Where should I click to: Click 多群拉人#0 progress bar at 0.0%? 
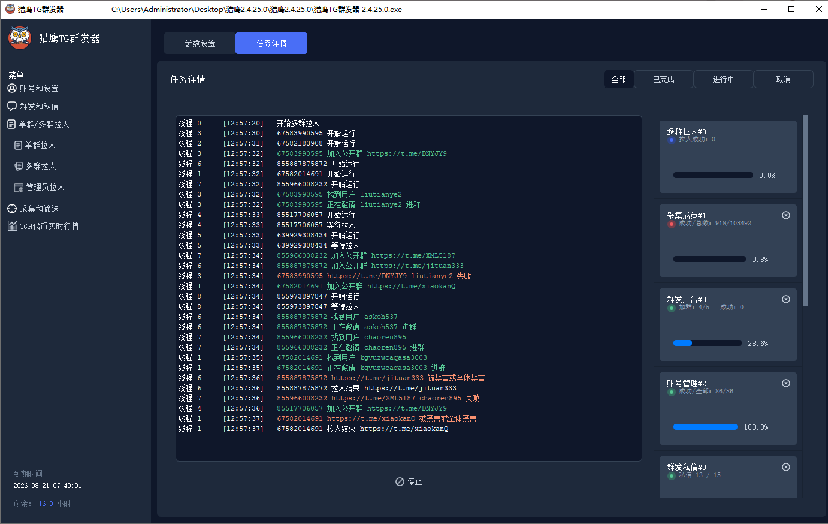coord(713,175)
